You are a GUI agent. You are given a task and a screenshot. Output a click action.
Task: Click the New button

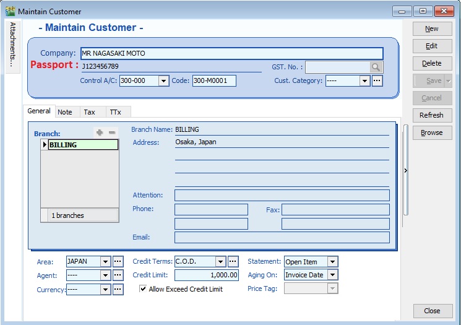[431, 28]
